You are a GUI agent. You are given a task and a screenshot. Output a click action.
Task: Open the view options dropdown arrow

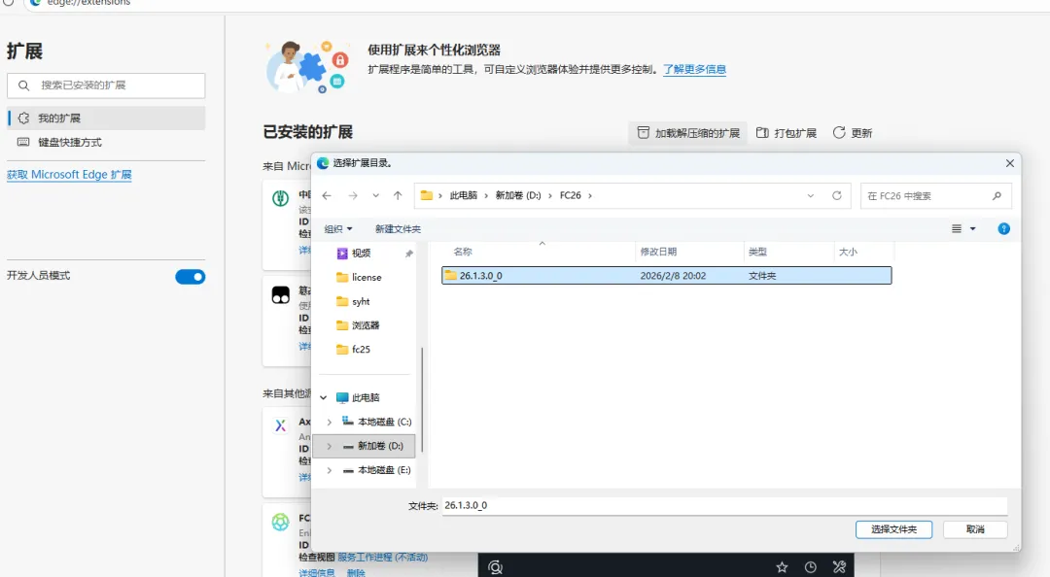973,229
